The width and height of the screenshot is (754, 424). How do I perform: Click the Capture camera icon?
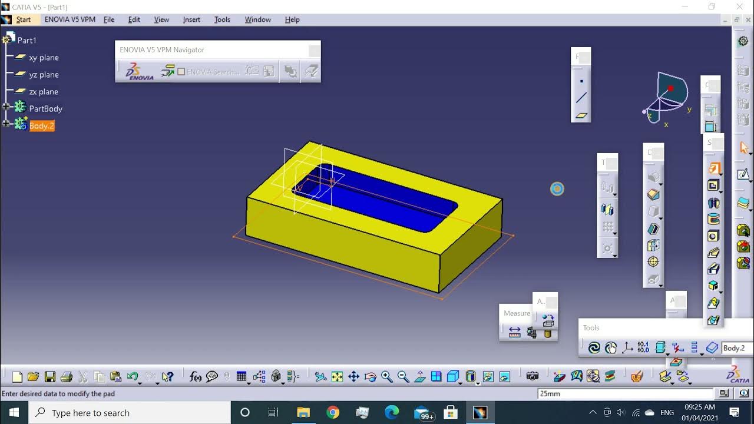click(x=533, y=377)
